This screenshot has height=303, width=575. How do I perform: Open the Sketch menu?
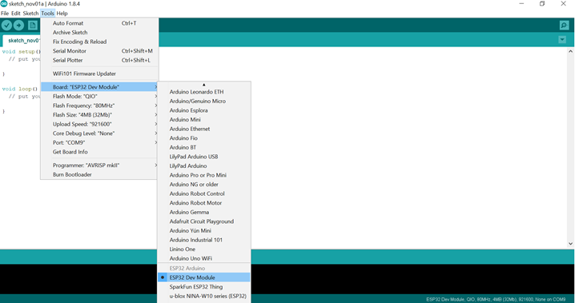(30, 13)
